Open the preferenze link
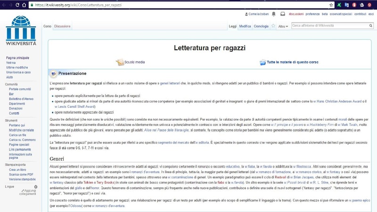 click(312, 14)
